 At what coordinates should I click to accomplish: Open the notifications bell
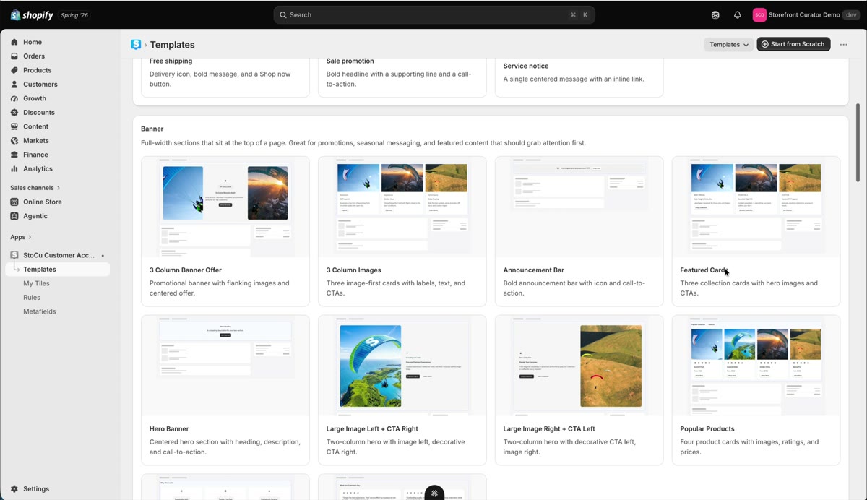[738, 14]
